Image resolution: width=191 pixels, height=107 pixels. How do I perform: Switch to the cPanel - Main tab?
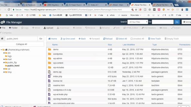click(118, 5)
